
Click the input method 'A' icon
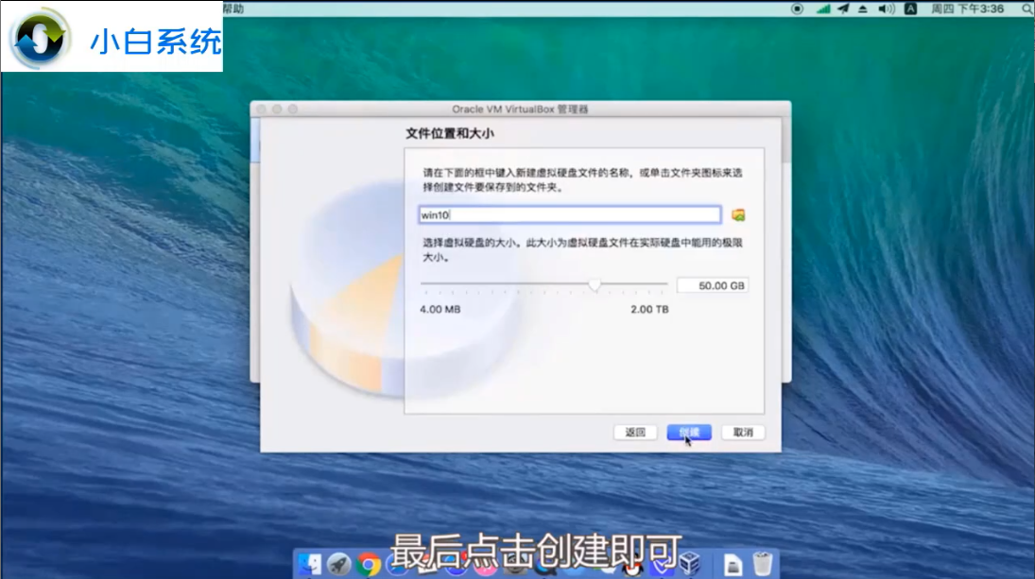point(911,9)
